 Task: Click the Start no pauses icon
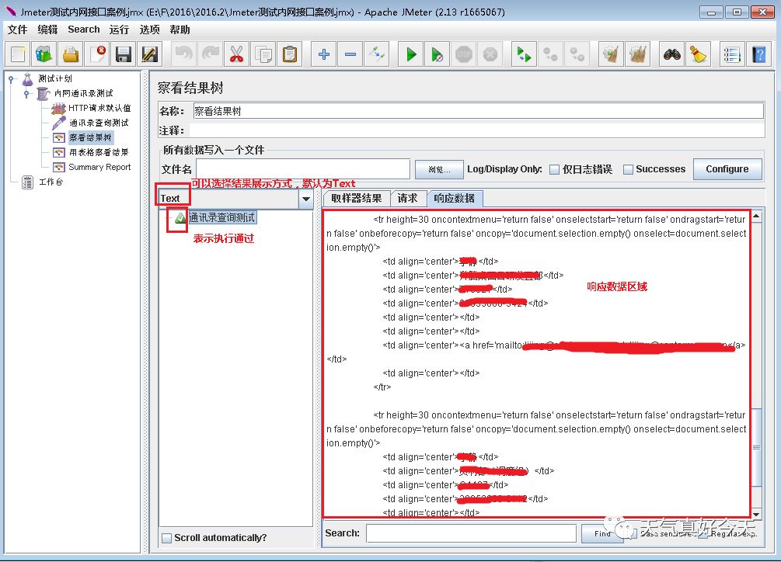(x=437, y=54)
